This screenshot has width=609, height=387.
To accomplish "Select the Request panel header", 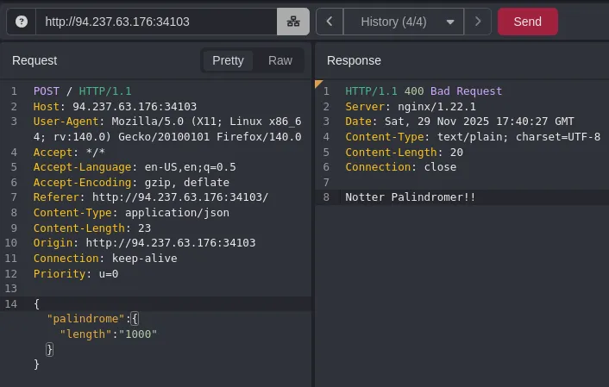I will pyautogui.click(x=35, y=60).
